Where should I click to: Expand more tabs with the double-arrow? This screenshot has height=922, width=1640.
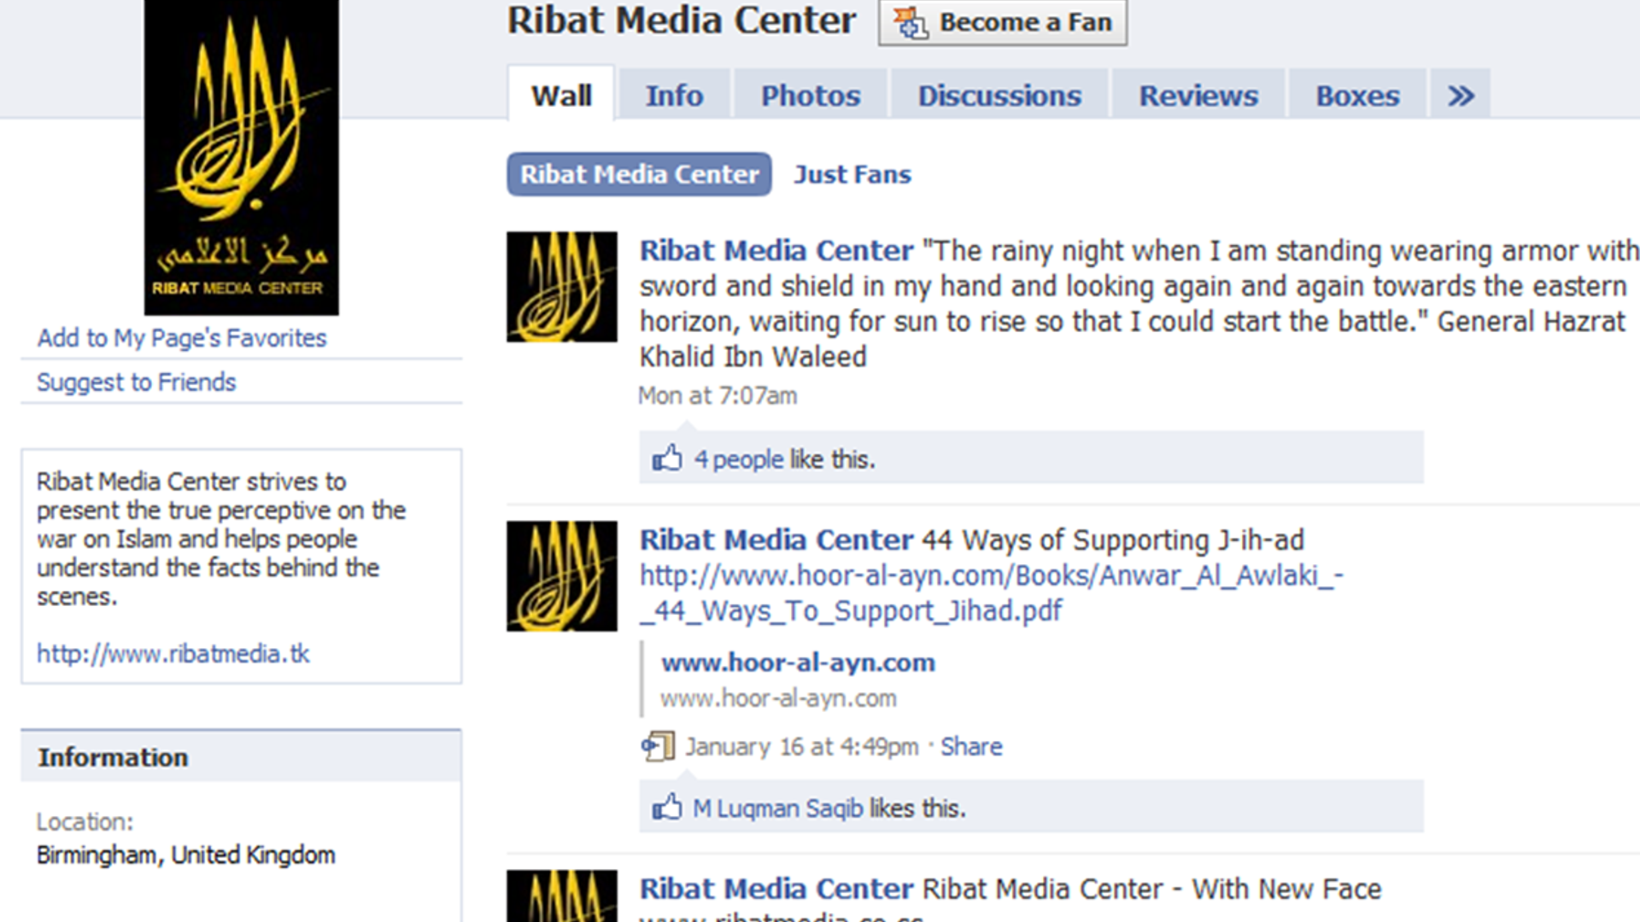coord(1461,95)
